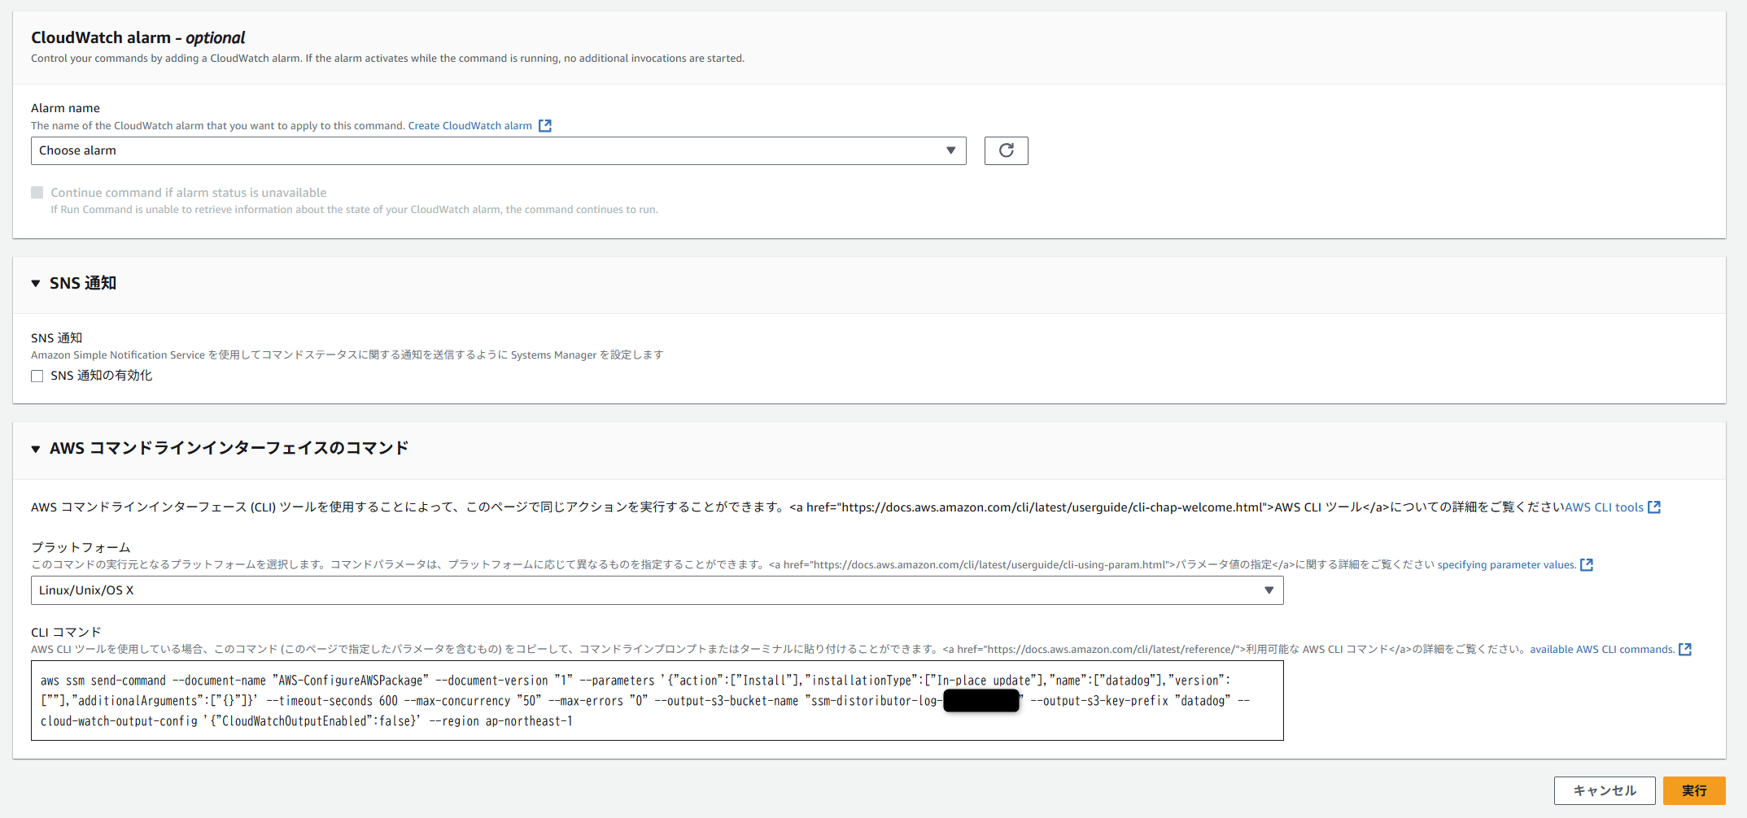Refresh the CloudWatch alarm list
Viewport: 1747px width, 818px height.
point(1006,150)
